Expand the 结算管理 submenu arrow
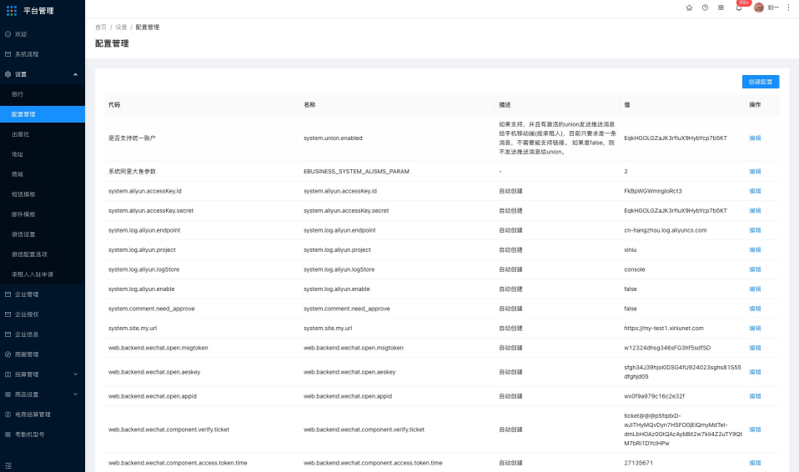 75,374
